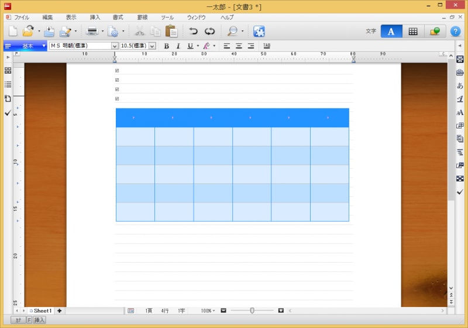Open the blue Help question mark icon
The image size is (468, 328).
pyautogui.click(x=456, y=32)
